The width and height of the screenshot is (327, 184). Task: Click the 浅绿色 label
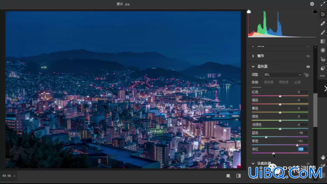pos(256,125)
